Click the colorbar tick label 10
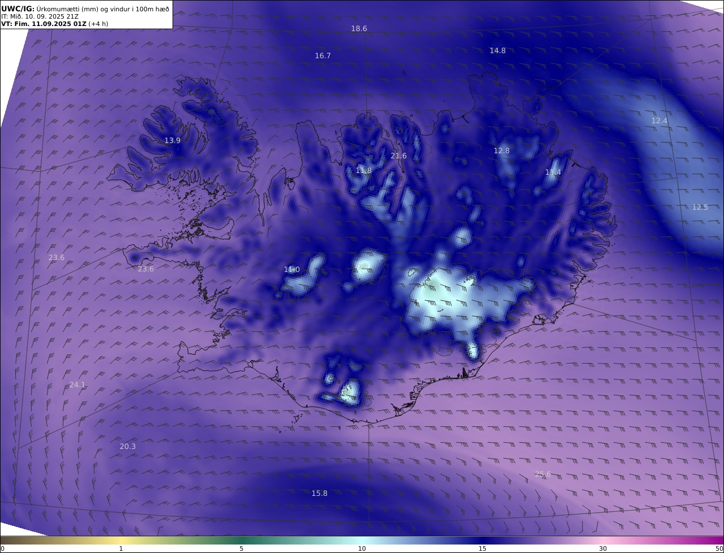The width and height of the screenshot is (724, 553). tap(362, 548)
